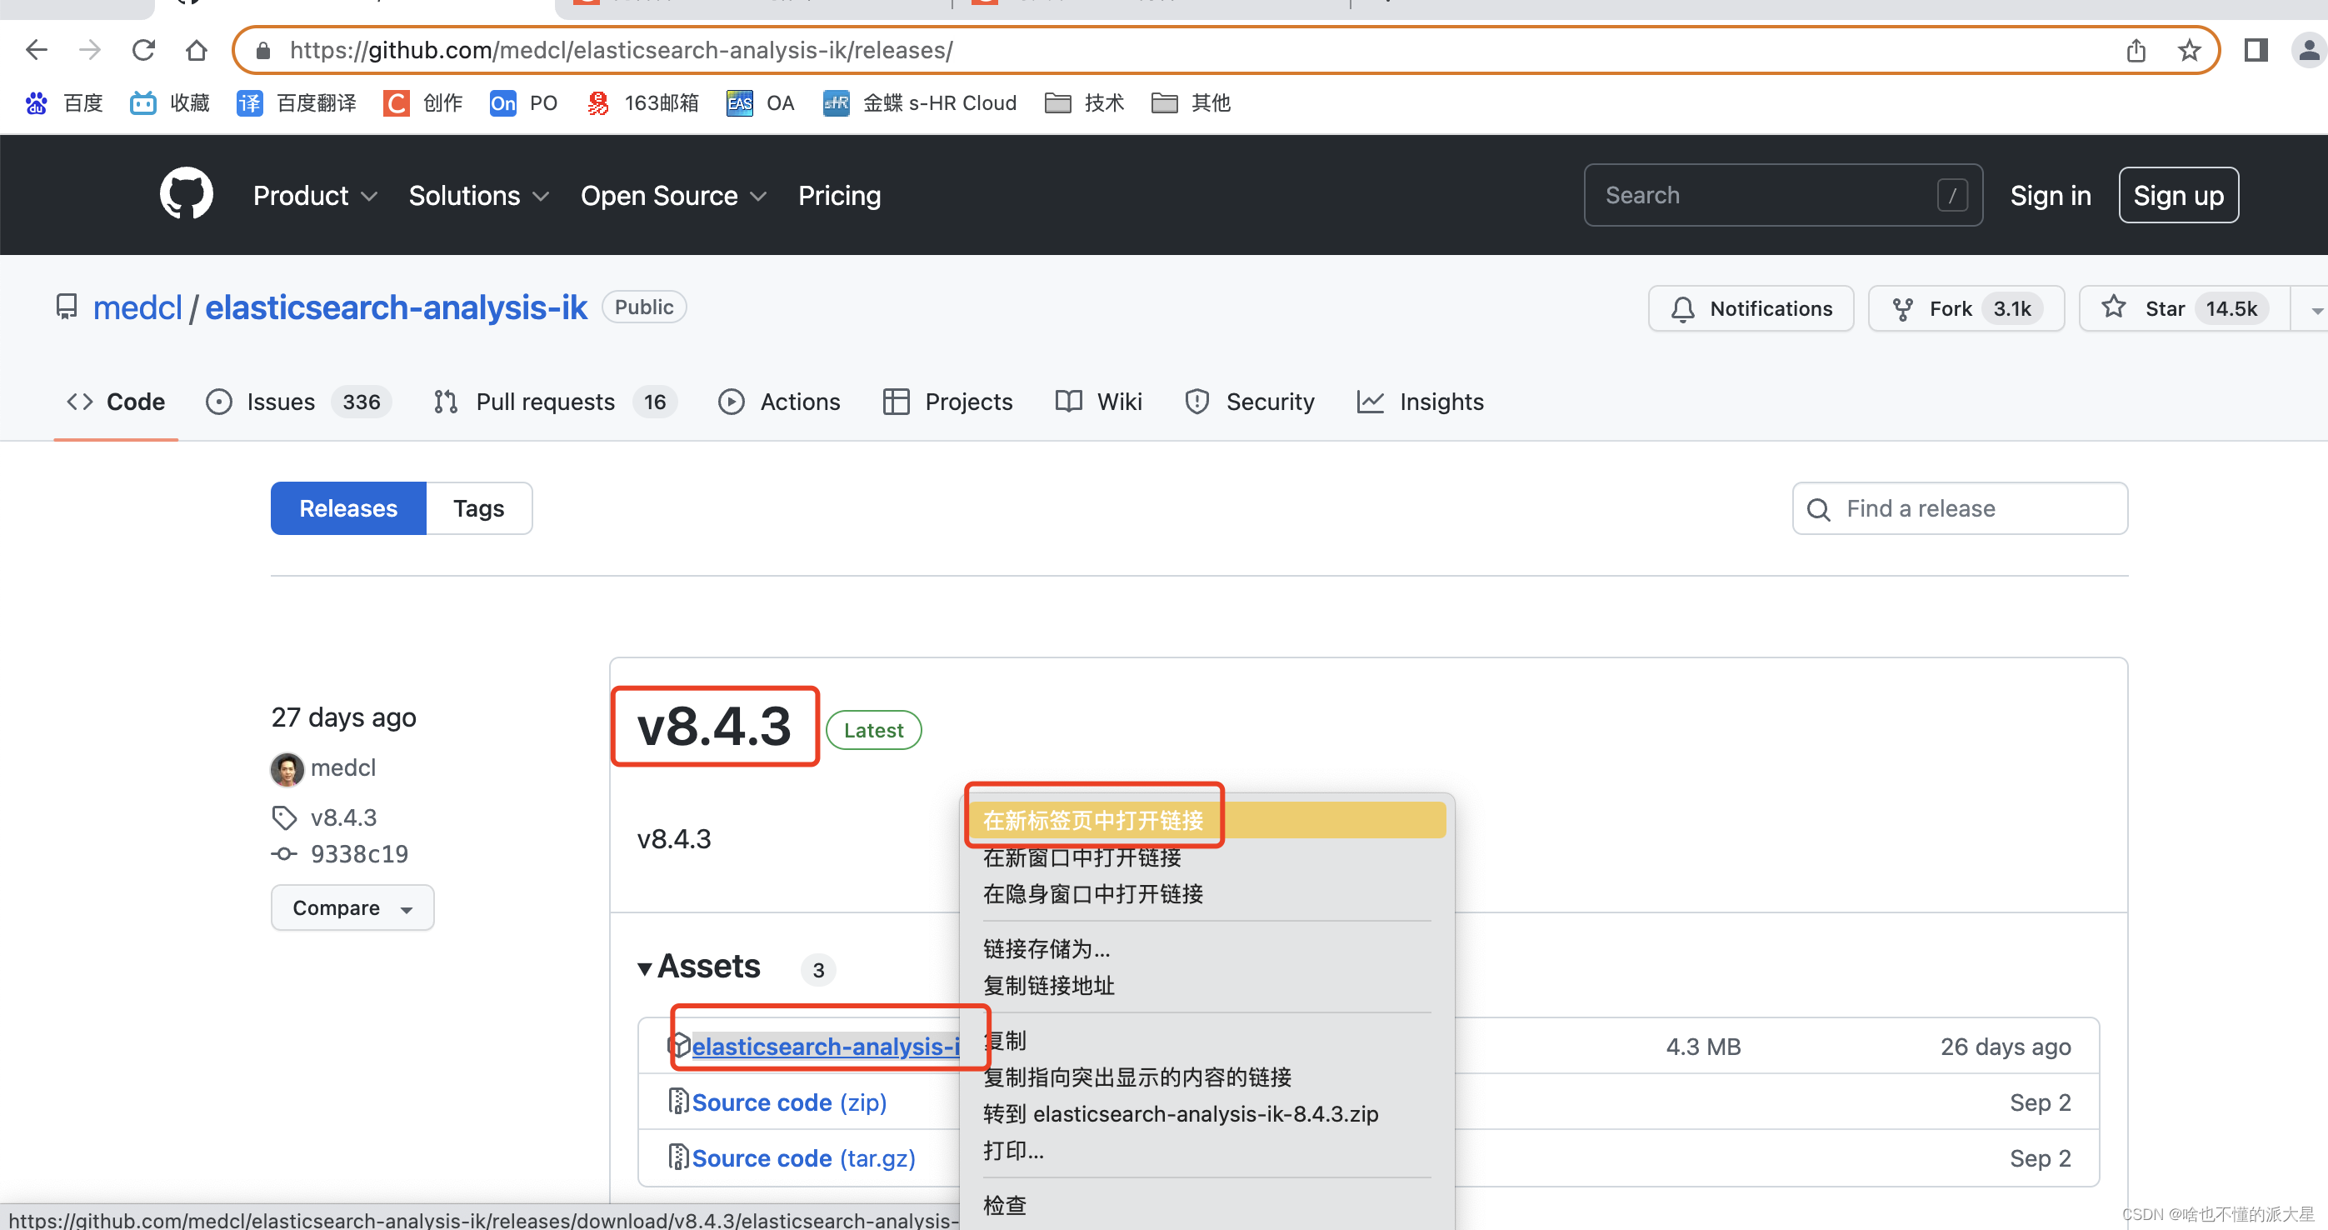Switch to the Code tab
Screen dimensions: 2328x1230
tap(116, 402)
